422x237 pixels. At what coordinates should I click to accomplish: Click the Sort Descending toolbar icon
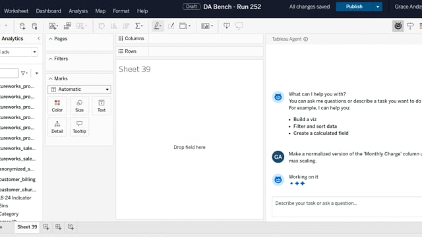coord(126,26)
